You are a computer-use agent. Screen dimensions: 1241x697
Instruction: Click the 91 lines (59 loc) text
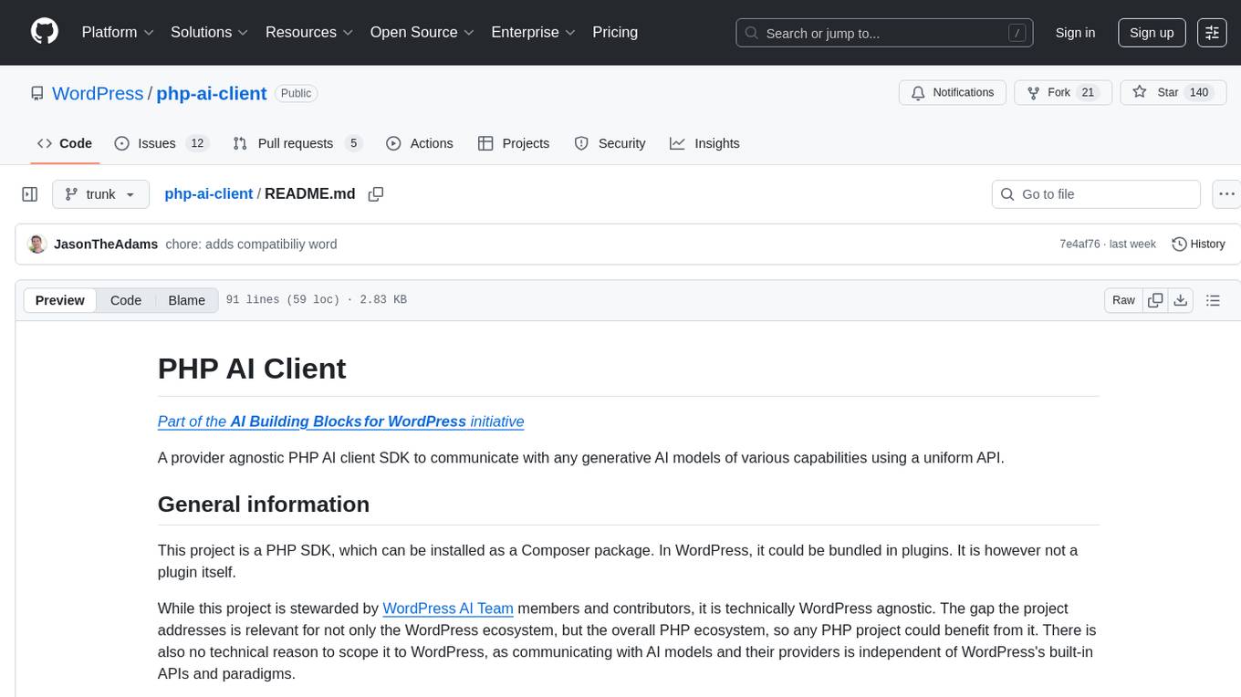(283, 300)
